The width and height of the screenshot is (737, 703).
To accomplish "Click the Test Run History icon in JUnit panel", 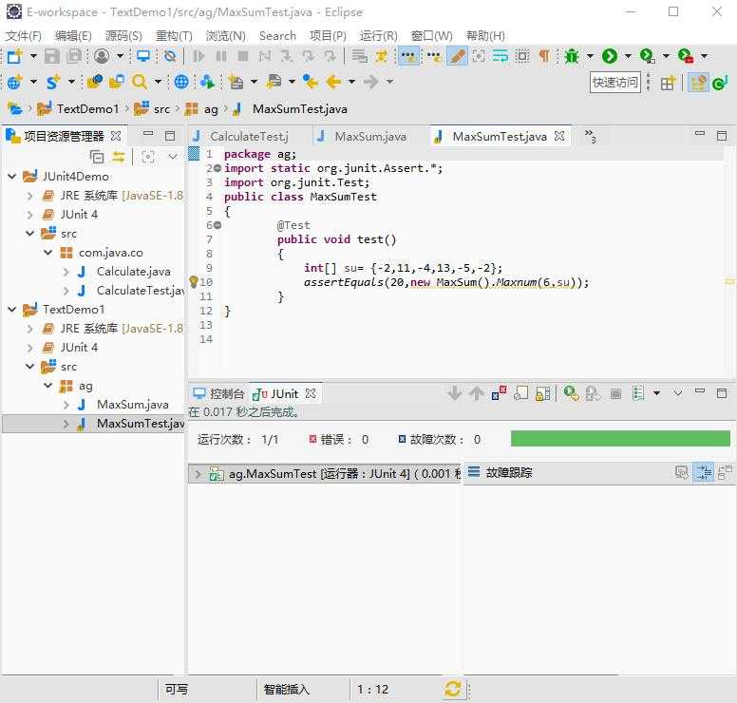I will [639, 393].
